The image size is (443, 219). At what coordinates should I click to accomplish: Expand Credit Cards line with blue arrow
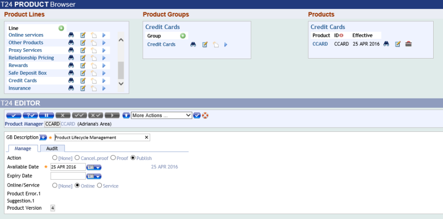(104, 81)
